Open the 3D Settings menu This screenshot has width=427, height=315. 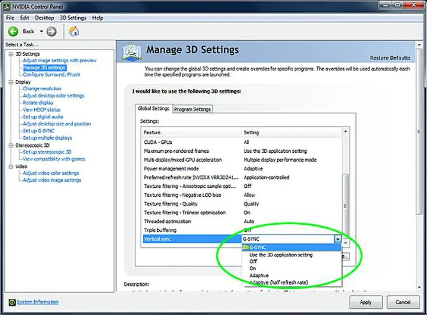73,18
